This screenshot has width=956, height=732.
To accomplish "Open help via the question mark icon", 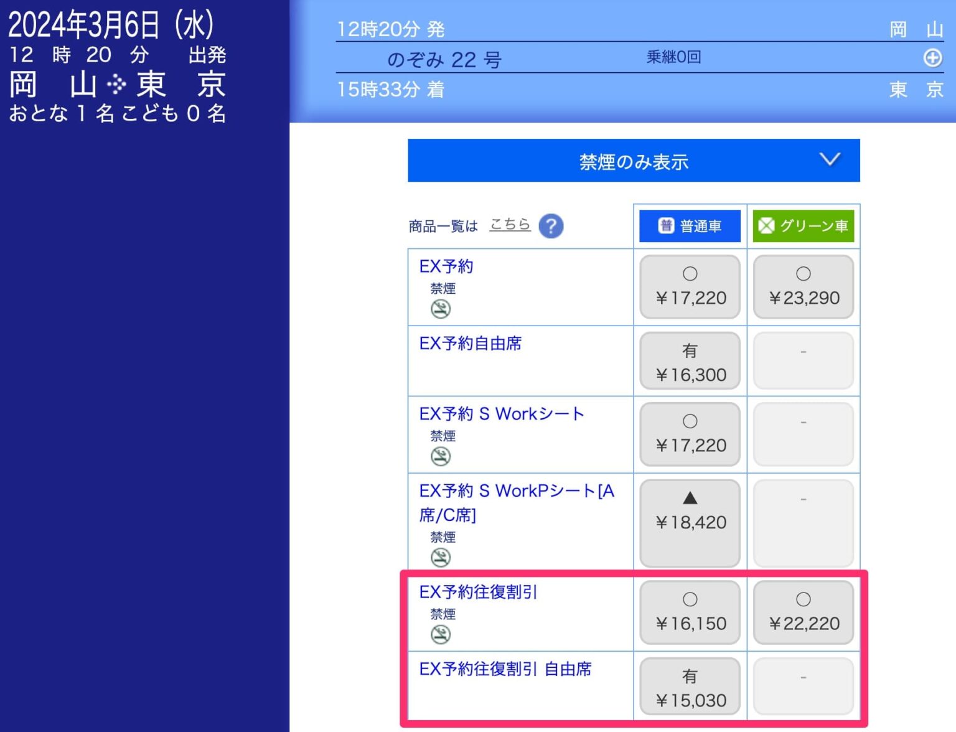I will click(x=551, y=226).
